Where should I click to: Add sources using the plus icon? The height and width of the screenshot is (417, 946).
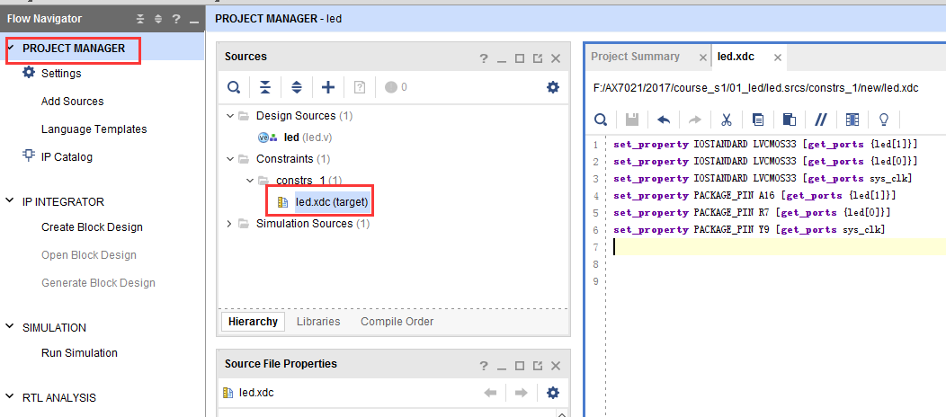[327, 87]
